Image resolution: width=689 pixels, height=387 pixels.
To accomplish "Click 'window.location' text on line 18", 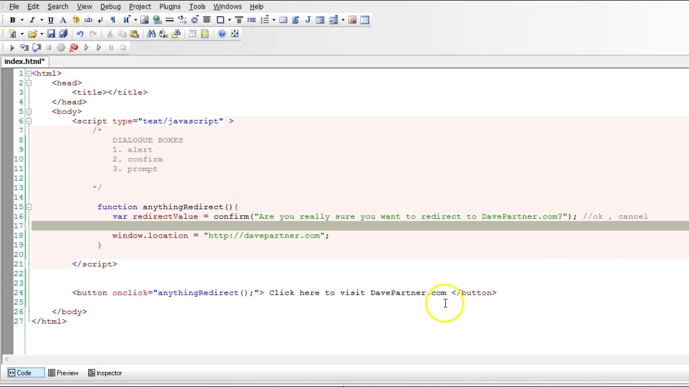I will click(x=150, y=235).
